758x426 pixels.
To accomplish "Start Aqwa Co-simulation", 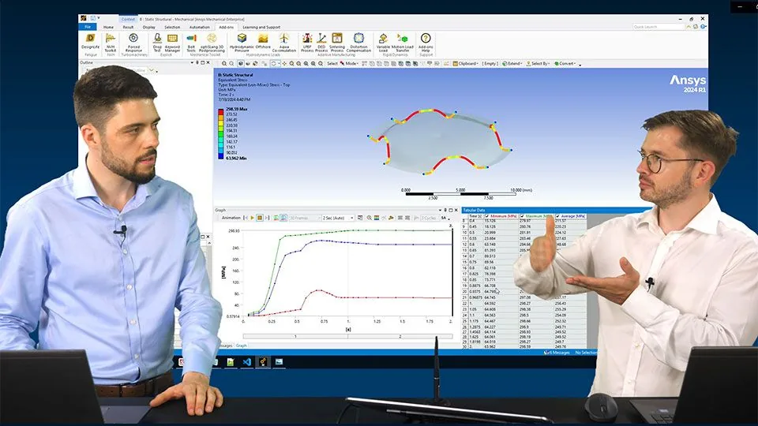I will 284,42.
